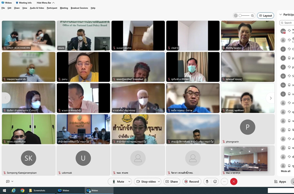Select the phongnarin participant tile
This screenshot has width=294, height=194.
coord(248,129)
